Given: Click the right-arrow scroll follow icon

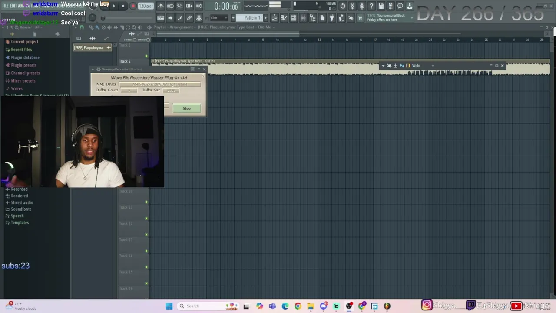Looking at the screenshot, I should click(170, 18).
